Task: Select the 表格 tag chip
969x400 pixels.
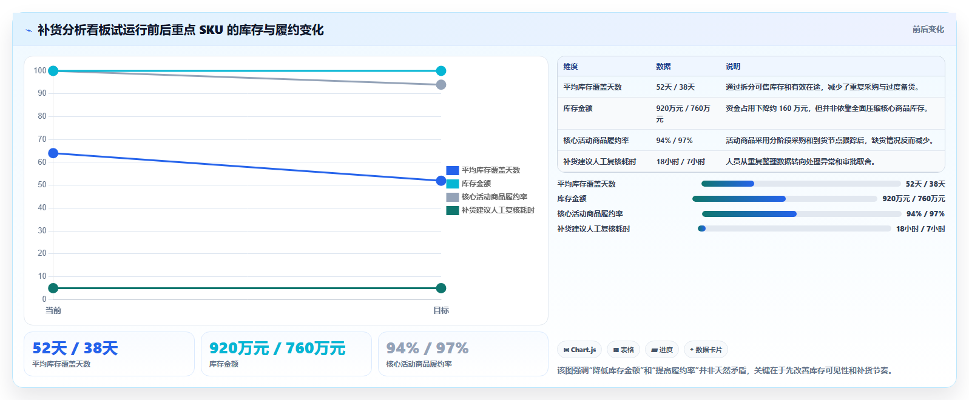Action: click(x=623, y=350)
